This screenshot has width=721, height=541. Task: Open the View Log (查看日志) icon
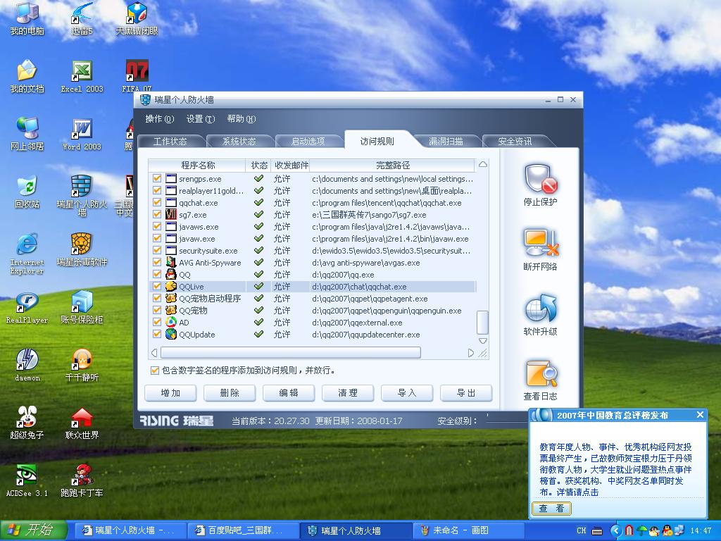[x=541, y=373]
